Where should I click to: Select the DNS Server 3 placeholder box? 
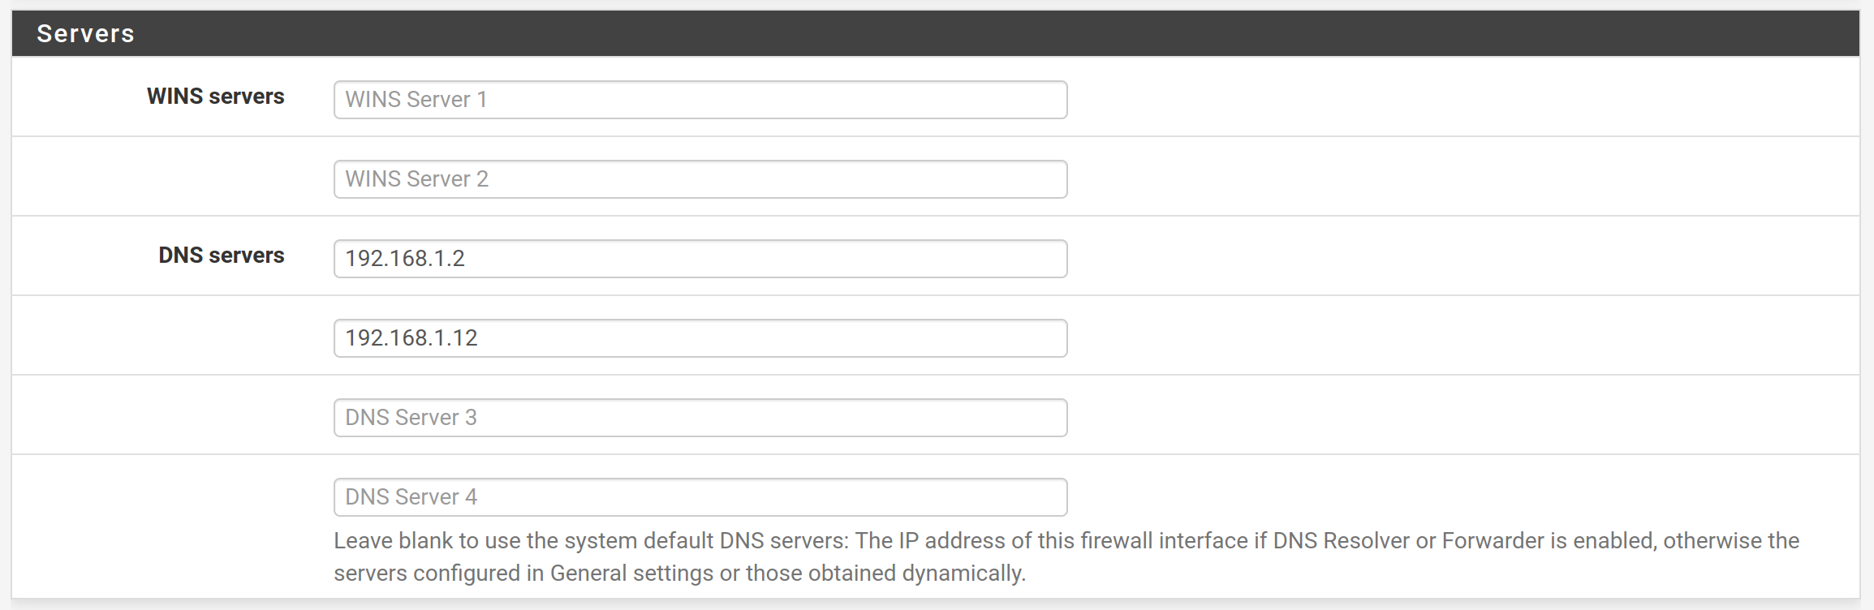pyautogui.click(x=700, y=417)
